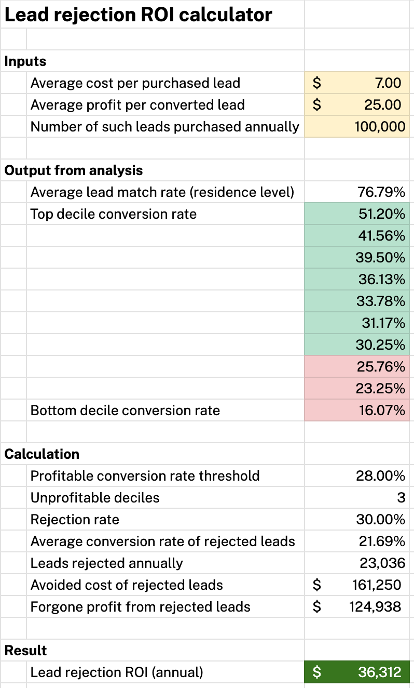Select the average cost per purchased lead value
Viewport: 414px width, 688px height.
point(357,83)
